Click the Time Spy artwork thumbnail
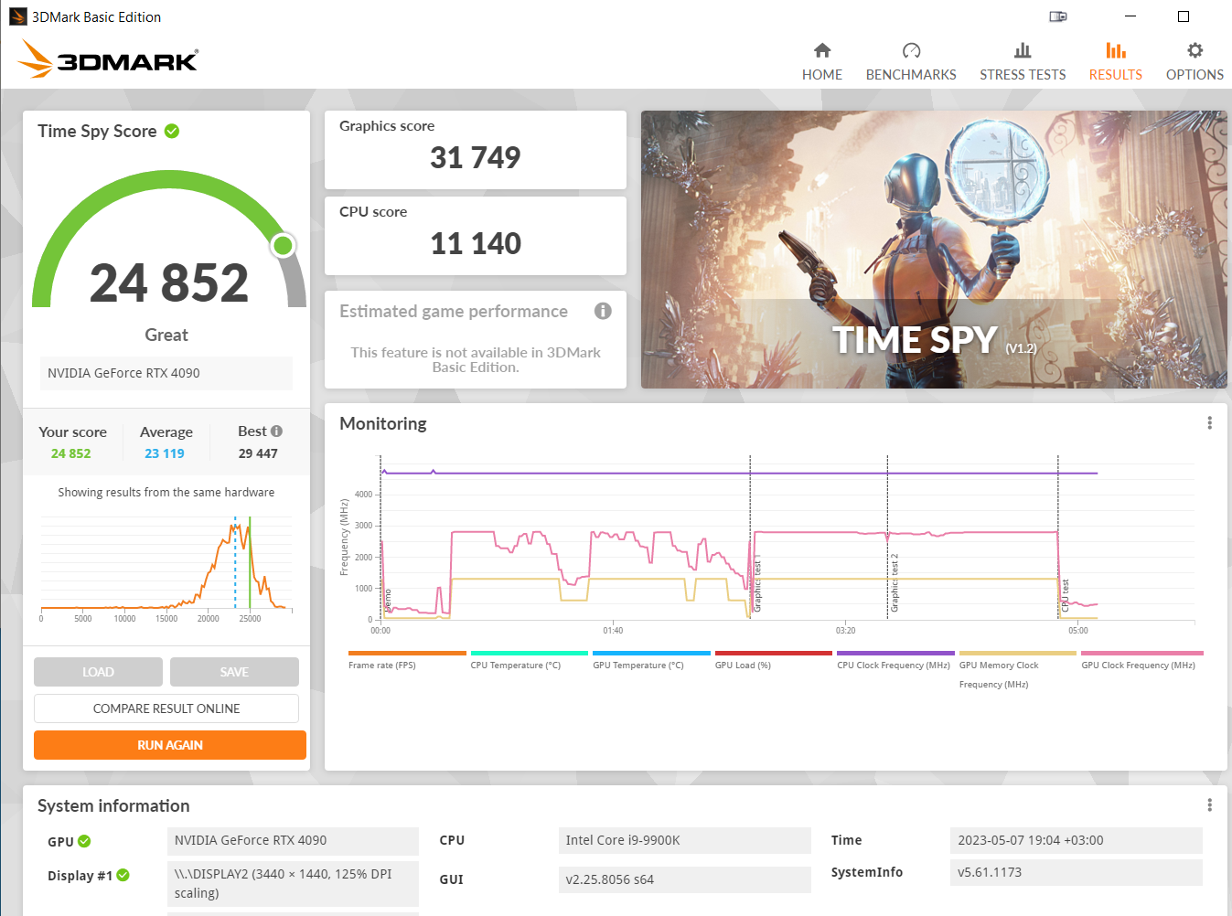This screenshot has height=916, width=1232. click(x=934, y=250)
